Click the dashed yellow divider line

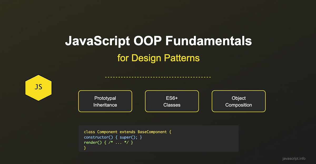point(158,77)
